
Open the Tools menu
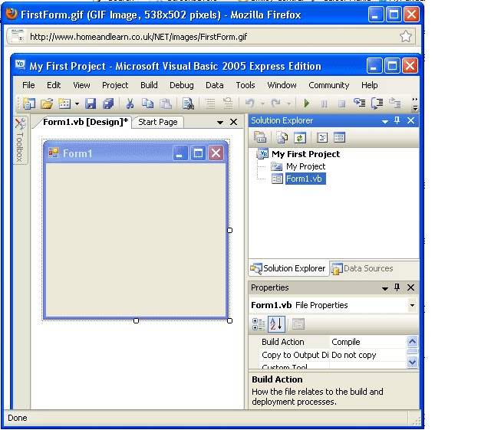click(x=245, y=85)
